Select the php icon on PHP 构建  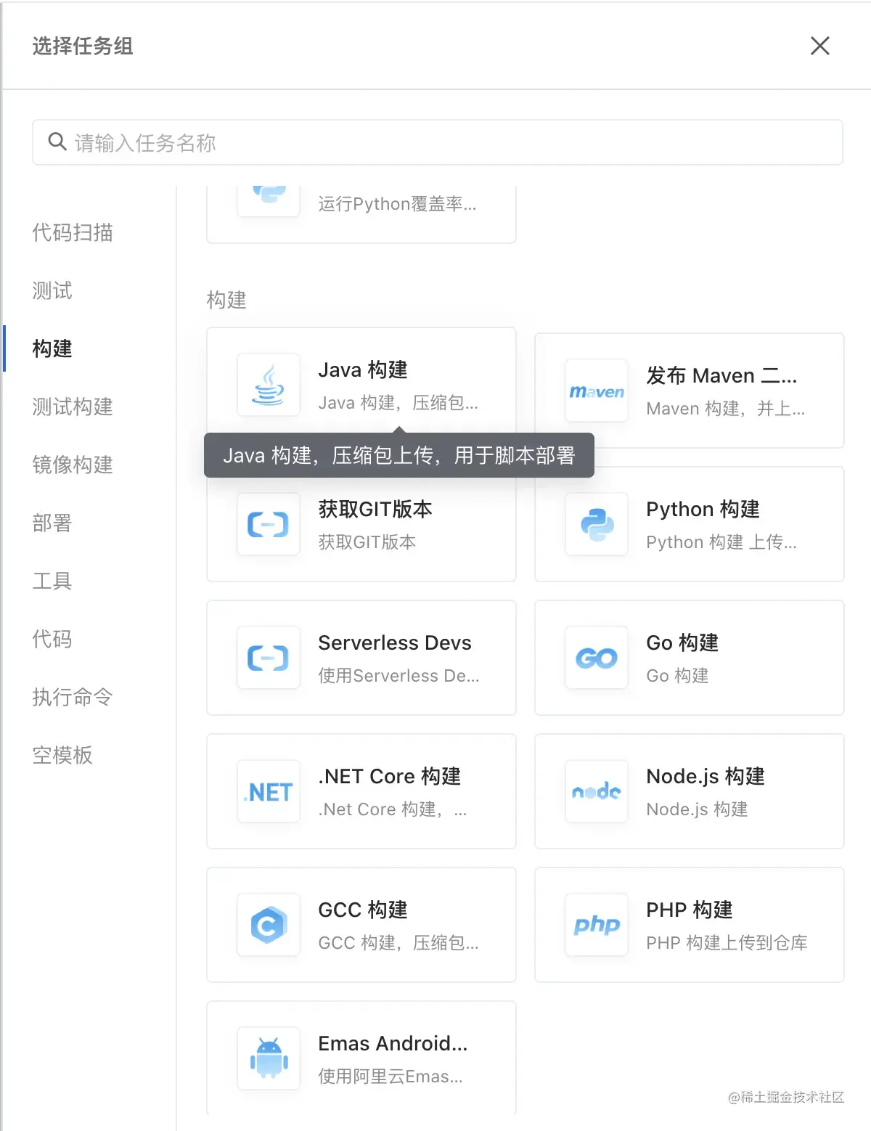(596, 925)
